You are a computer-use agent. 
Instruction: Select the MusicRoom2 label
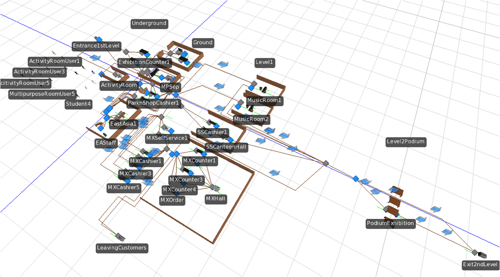[x=251, y=119]
